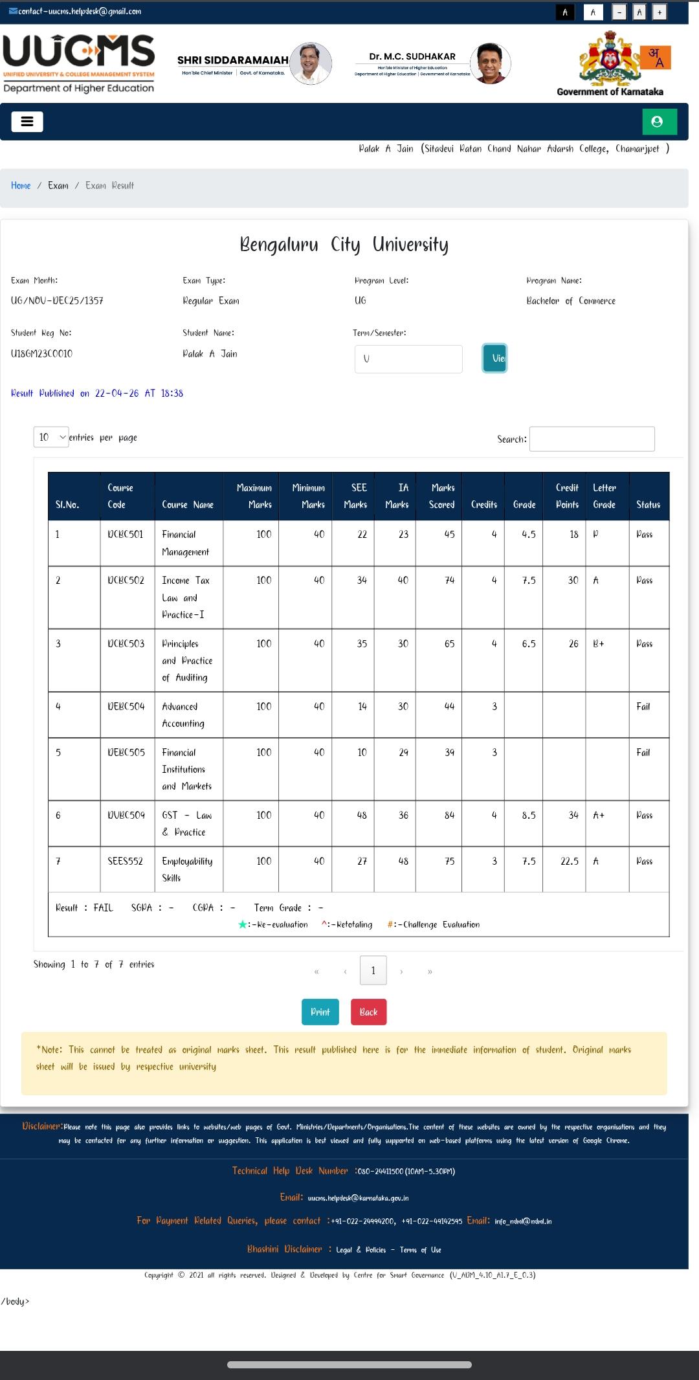Select the white A theme button
This screenshot has height=1380, width=699.
[593, 12]
